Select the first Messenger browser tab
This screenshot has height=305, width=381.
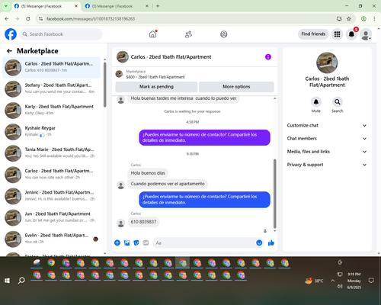pyautogui.click(x=46, y=6)
